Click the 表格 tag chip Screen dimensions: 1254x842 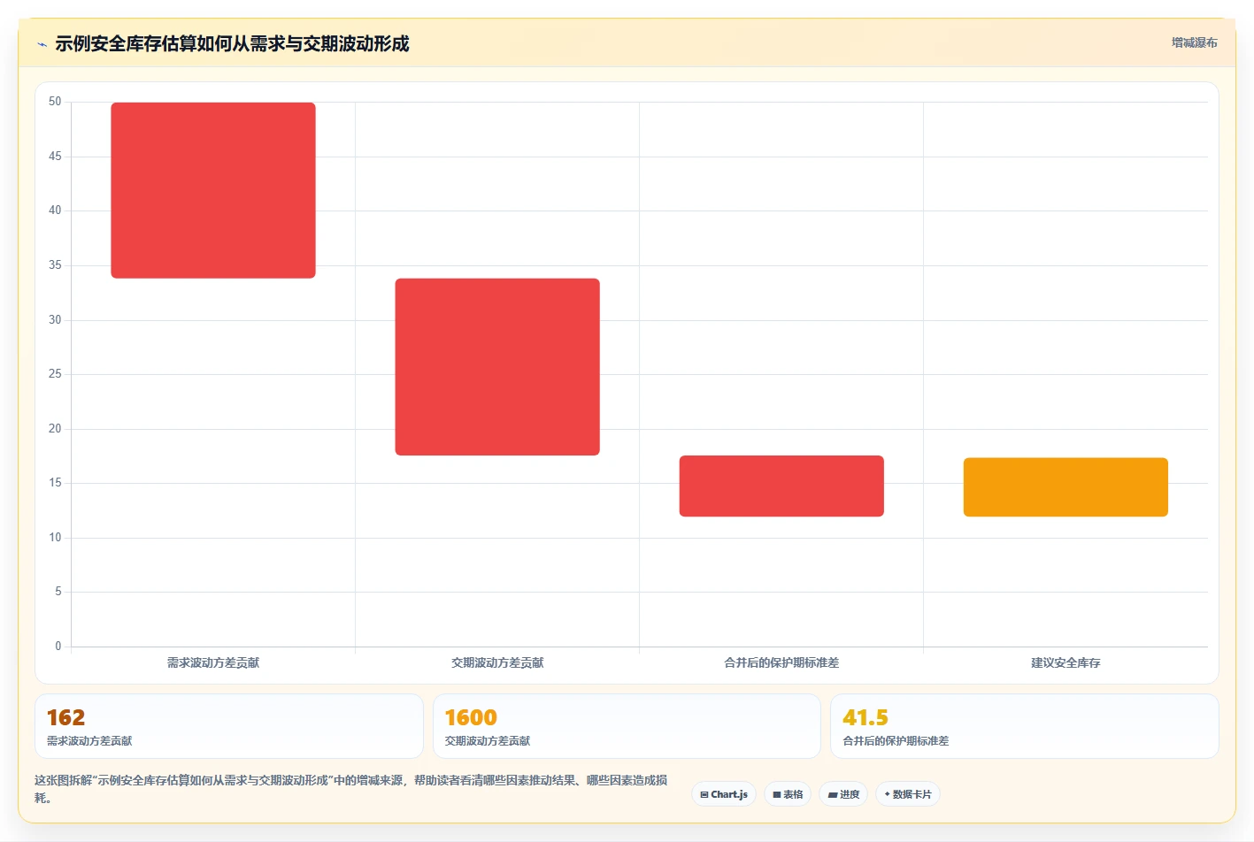coord(788,794)
